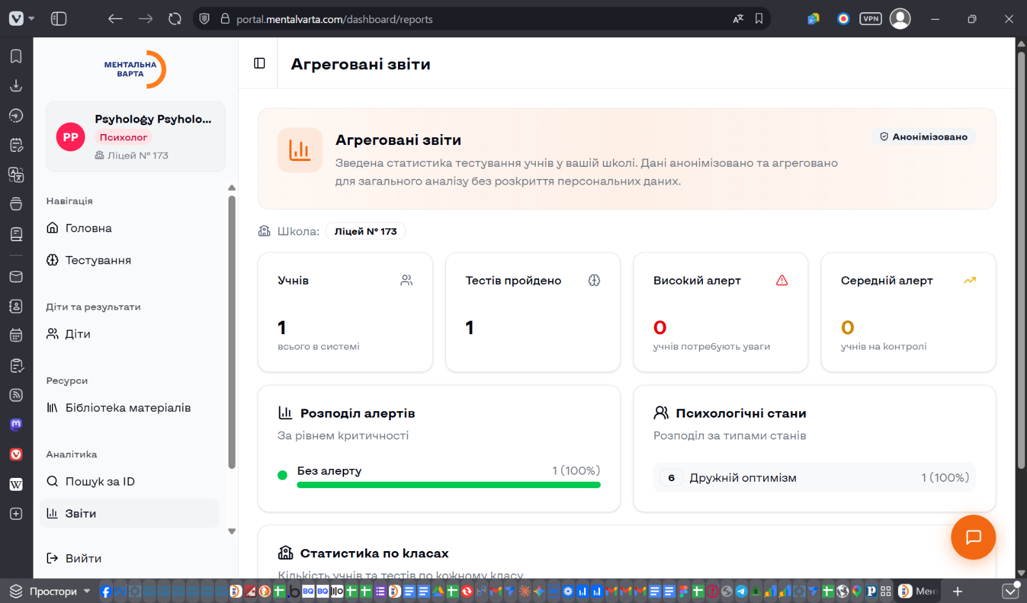Click the sidebar vertical scrollbar
This screenshot has width=1027, height=603.
pyautogui.click(x=232, y=332)
